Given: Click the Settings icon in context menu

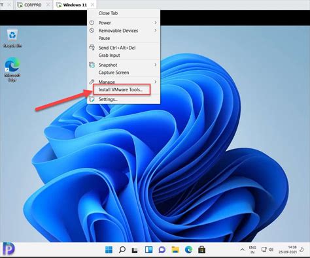Looking at the screenshot, I should [92, 99].
